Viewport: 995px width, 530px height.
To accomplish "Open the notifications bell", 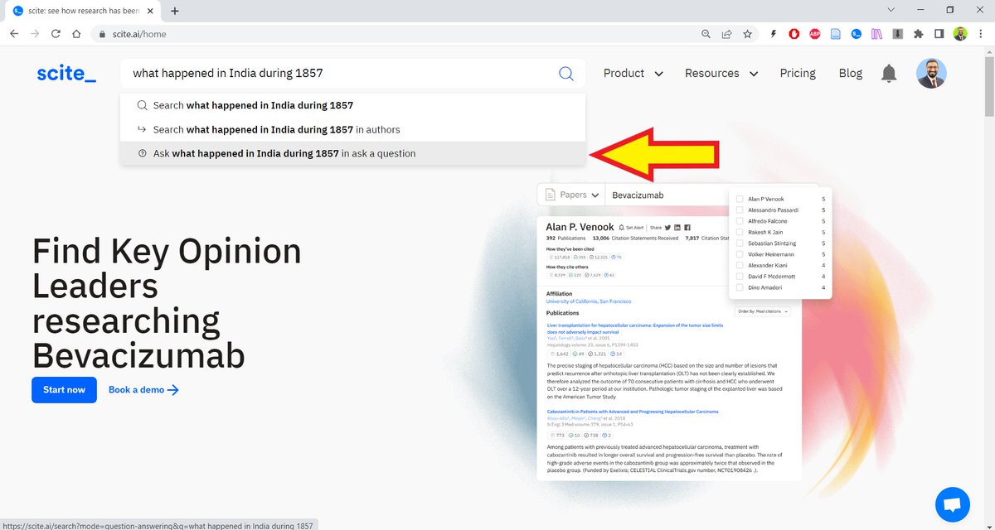I will coord(889,74).
